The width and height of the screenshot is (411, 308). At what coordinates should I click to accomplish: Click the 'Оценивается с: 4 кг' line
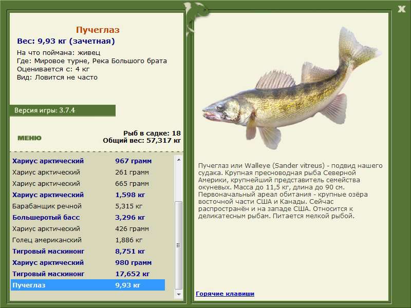[x=53, y=69]
